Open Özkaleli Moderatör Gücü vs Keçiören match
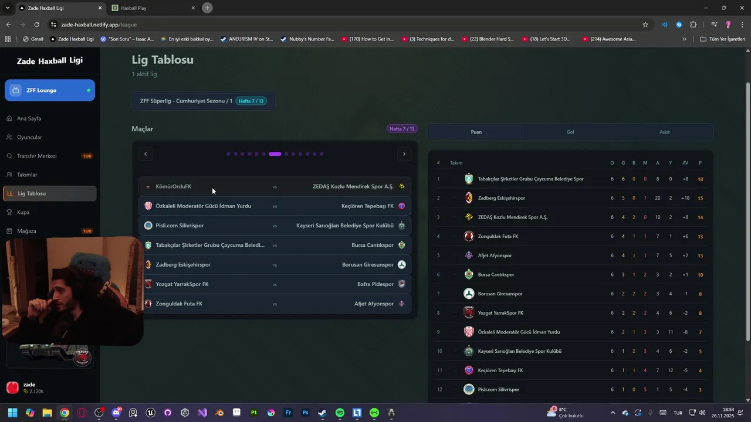 coord(275,206)
